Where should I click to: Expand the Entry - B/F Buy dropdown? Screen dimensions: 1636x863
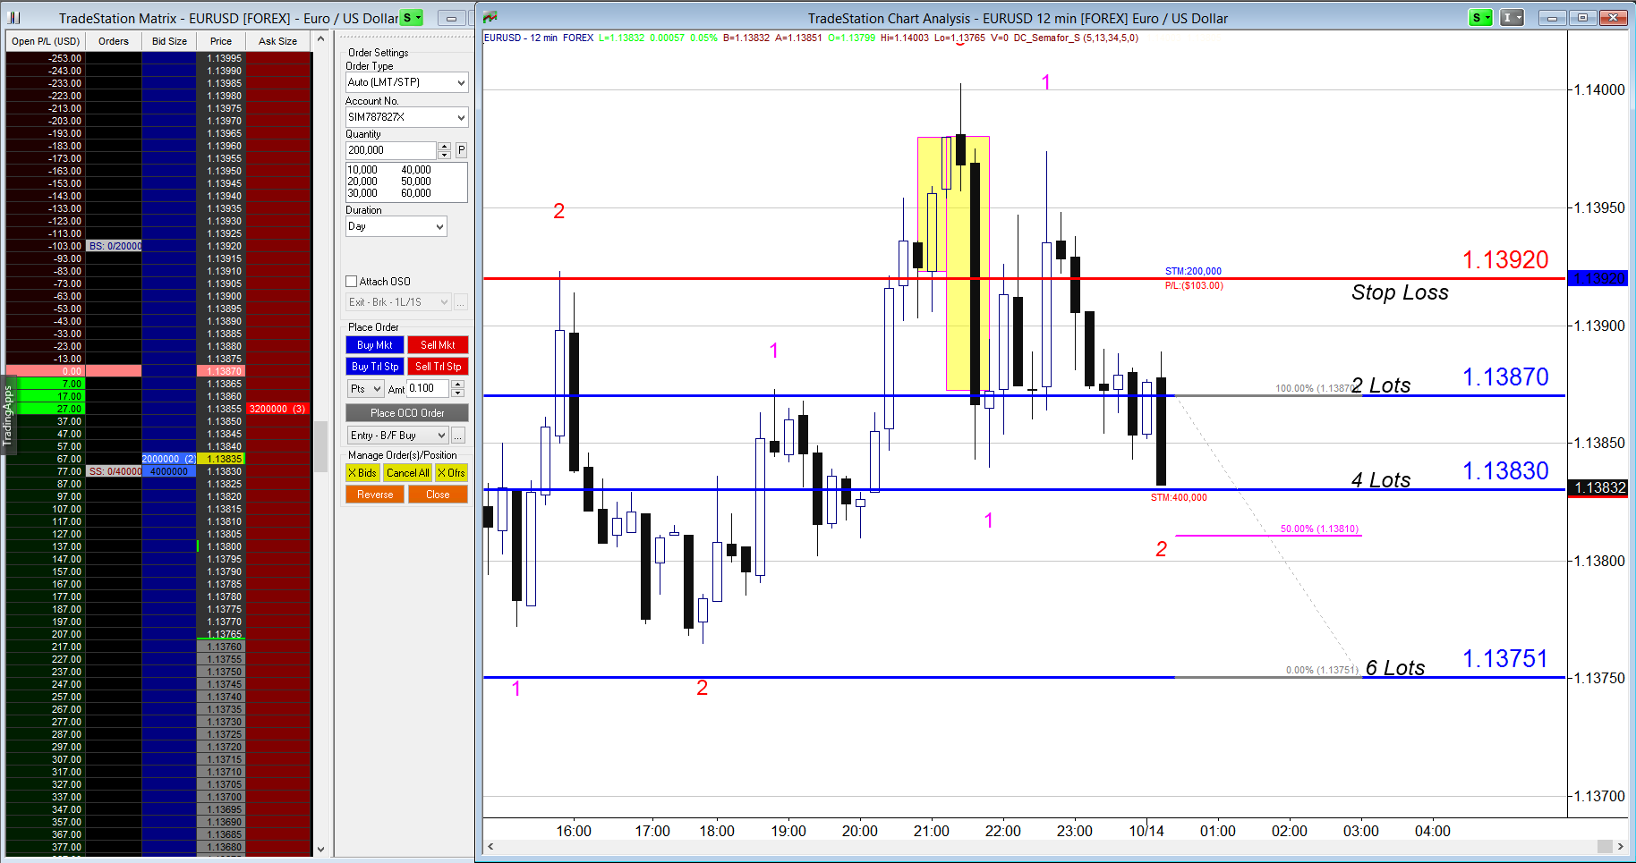coord(441,436)
